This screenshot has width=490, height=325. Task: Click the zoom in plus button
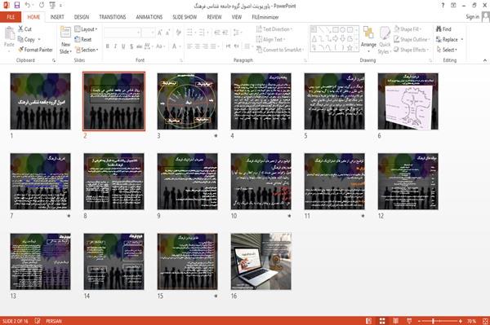tap(461, 321)
